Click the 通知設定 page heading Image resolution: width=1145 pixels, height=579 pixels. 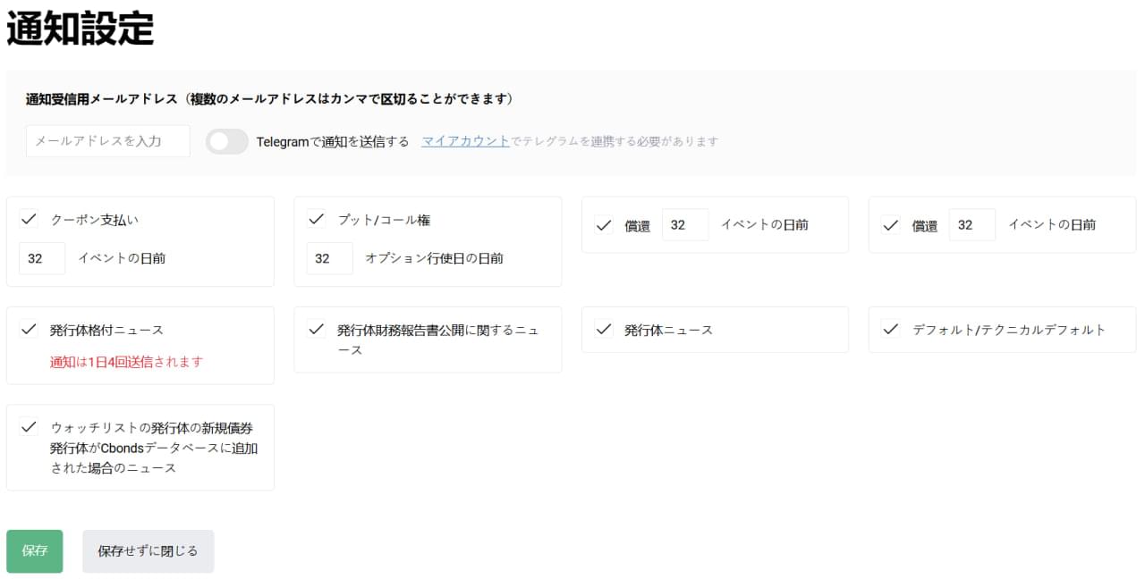[x=81, y=29]
